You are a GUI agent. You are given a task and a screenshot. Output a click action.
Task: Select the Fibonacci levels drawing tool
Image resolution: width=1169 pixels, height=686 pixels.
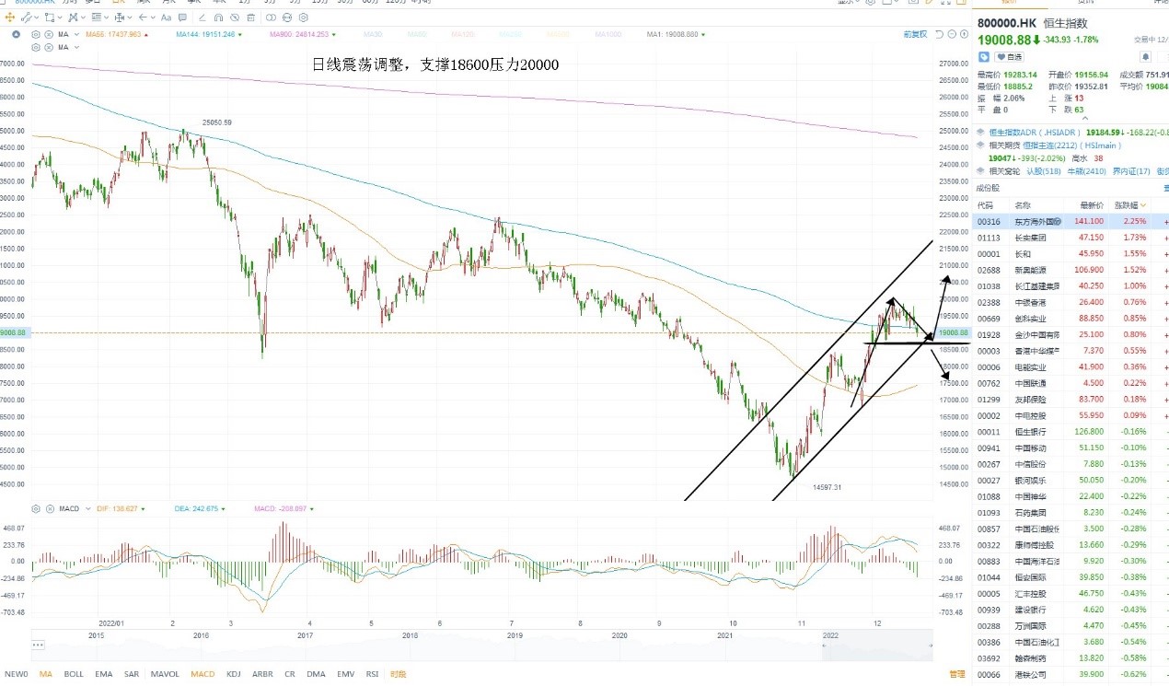[96, 17]
